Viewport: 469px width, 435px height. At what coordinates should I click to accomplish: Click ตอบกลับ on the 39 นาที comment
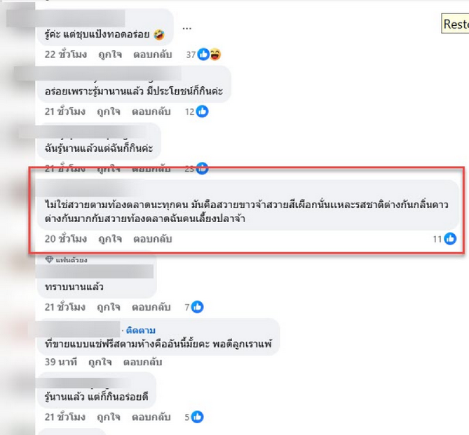point(142,362)
